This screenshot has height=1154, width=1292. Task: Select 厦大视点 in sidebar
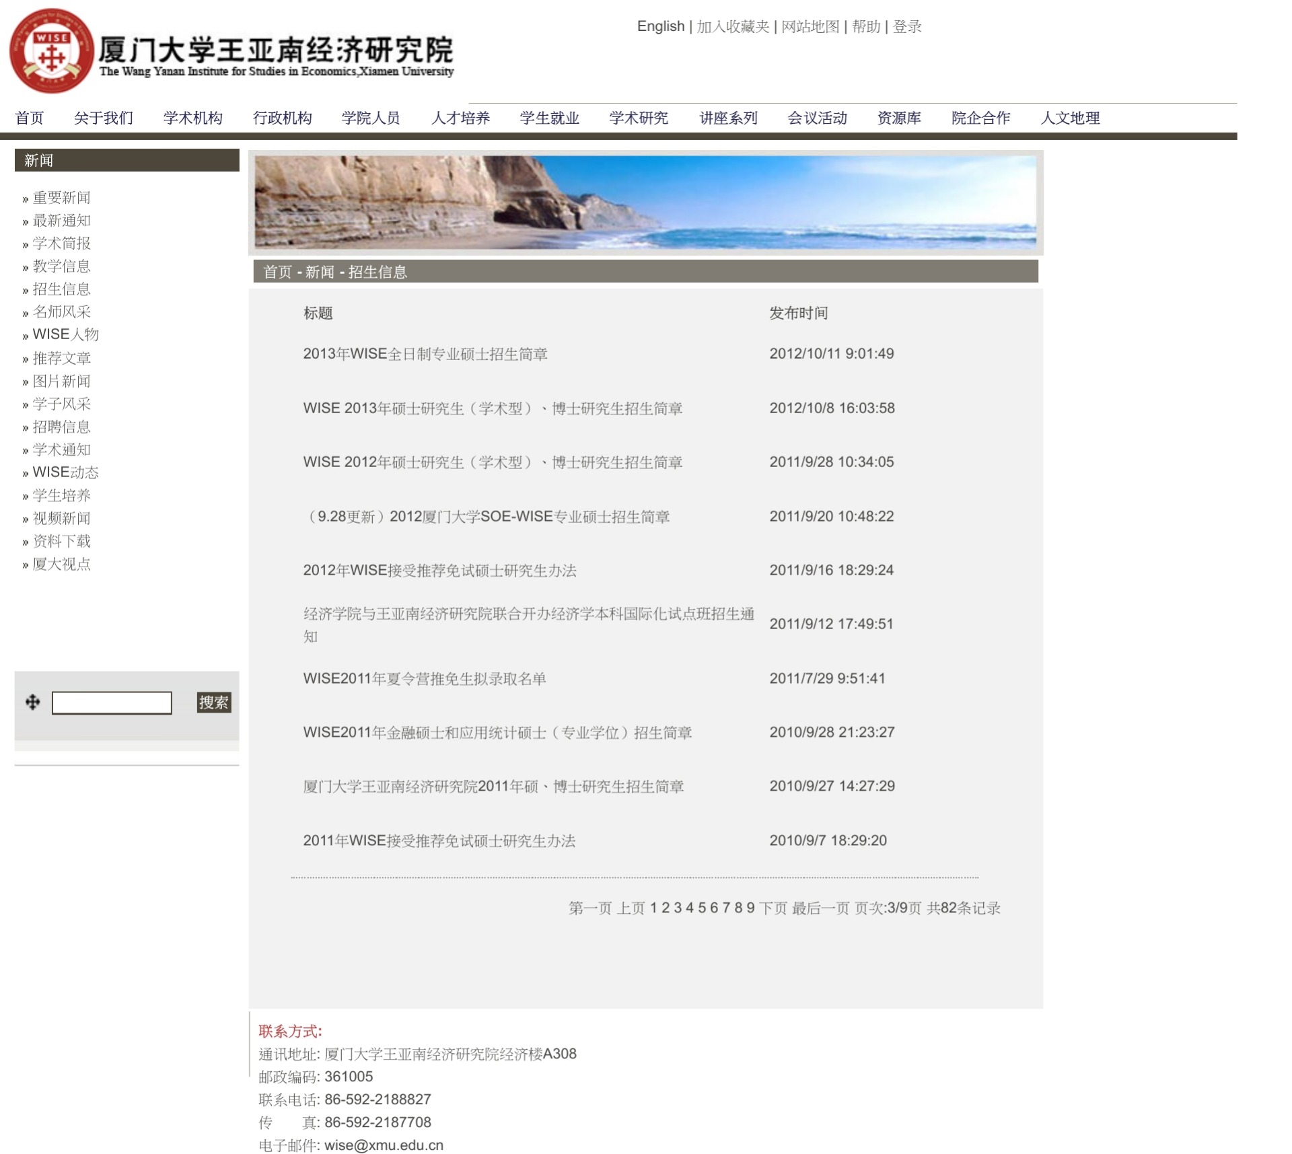[x=61, y=564]
